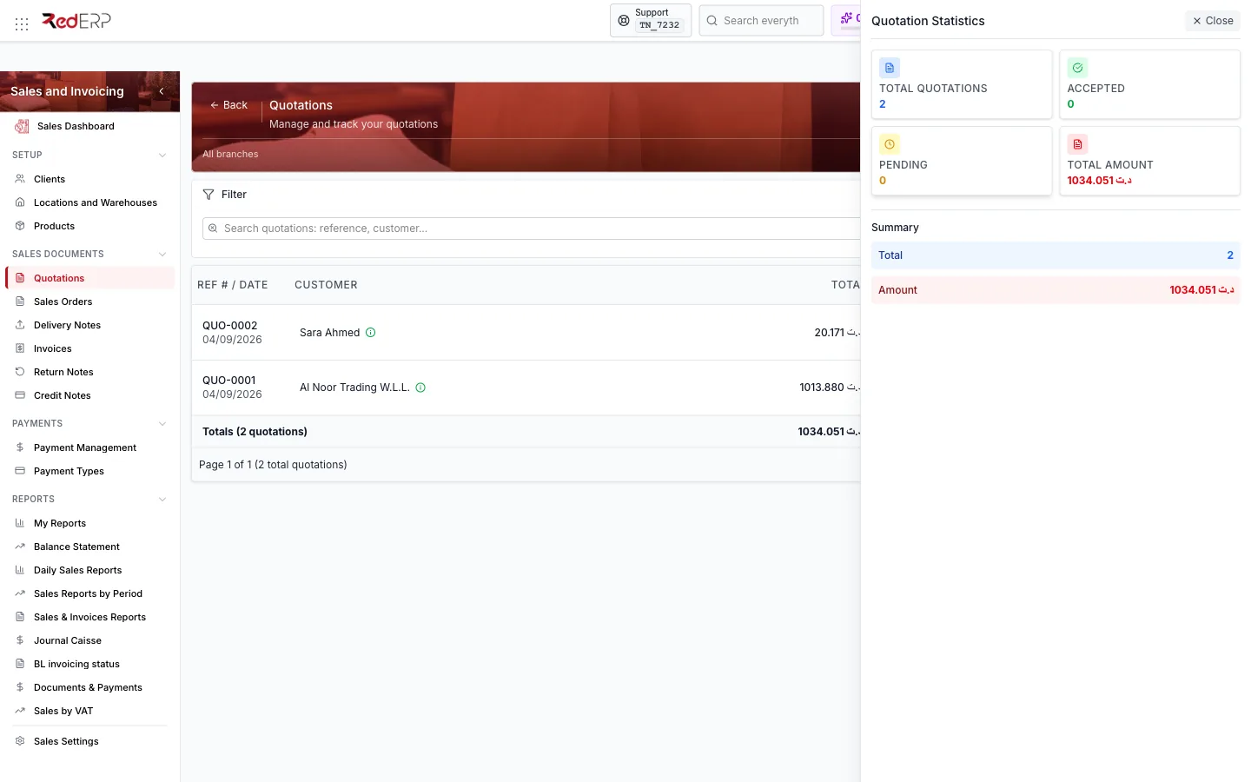Open quotation QUO-0001

pos(229,381)
